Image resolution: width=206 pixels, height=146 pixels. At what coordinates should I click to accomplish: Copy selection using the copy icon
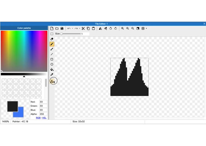[88, 29]
